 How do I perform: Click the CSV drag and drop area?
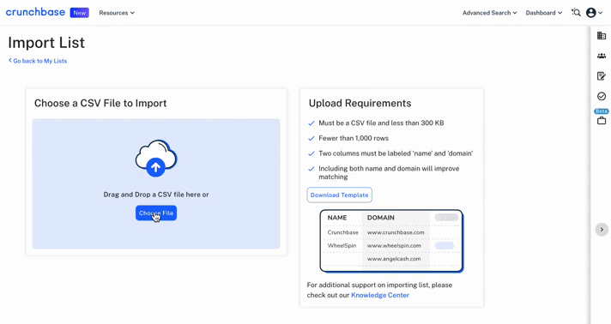pyautogui.click(x=156, y=183)
